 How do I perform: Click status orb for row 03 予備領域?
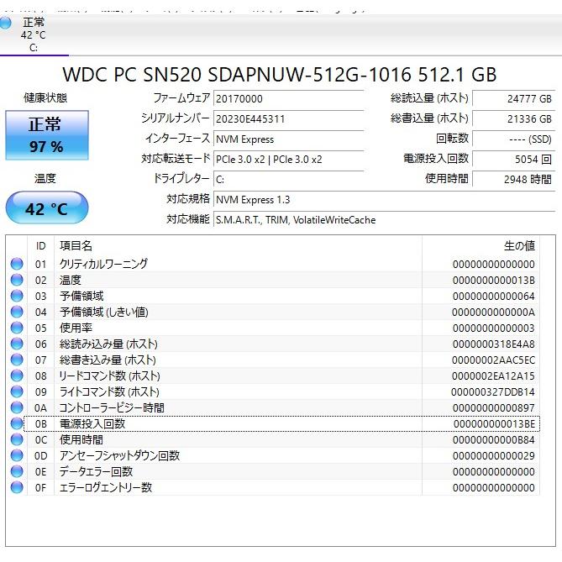(17, 296)
